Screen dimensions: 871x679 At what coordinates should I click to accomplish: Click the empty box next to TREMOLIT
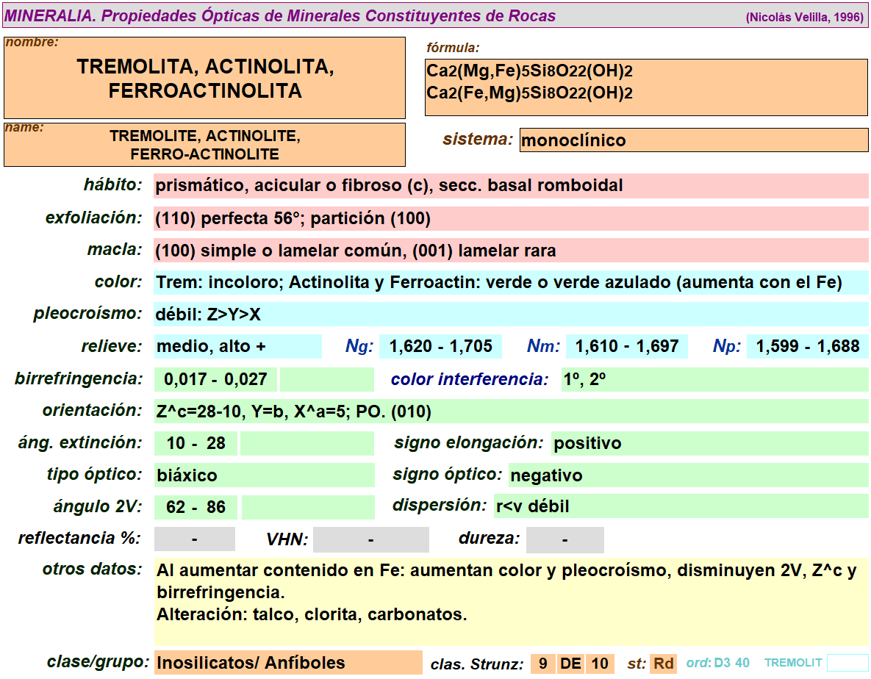(847, 663)
